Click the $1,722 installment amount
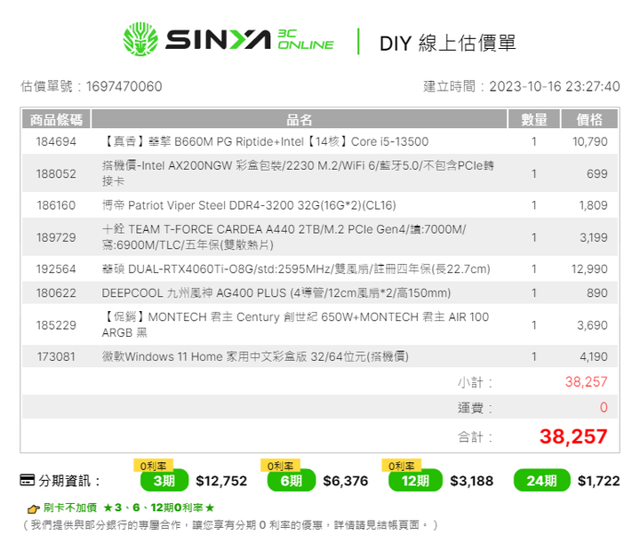The image size is (640, 551). click(599, 481)
